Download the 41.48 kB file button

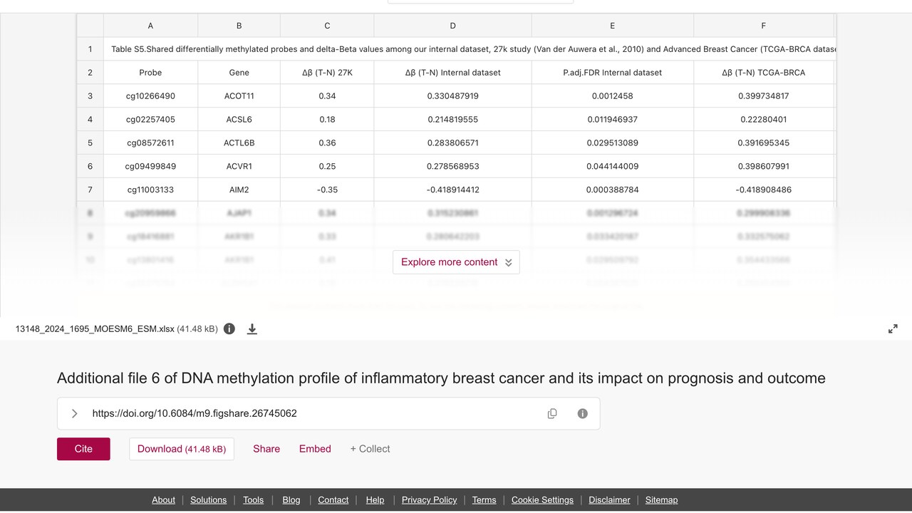pos(182,449)
